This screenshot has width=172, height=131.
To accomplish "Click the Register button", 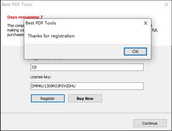I will [48, 99].
